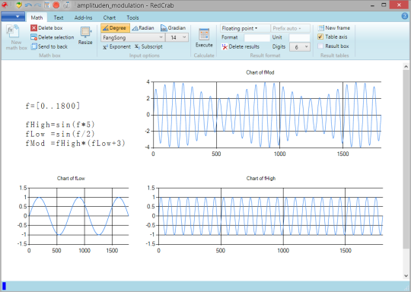Run calculation with the Execute button
The width and height of the screenshot is (411, 292).
pyautogui.click(x=204, y=37)
